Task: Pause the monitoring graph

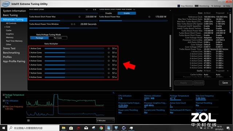Action: click(x=28, y=120)
